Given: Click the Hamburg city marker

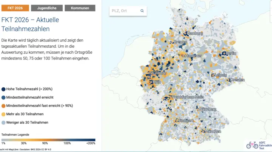Looking at the screenshot, I should (x=185, y=33).
